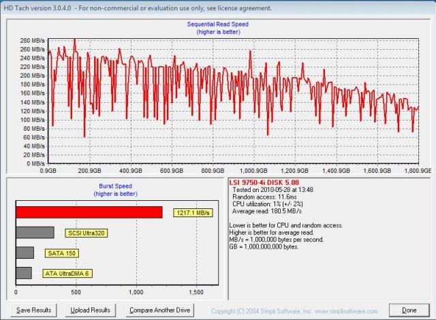Click the SATA 150 label
Image resolution: width=436 pixels, height=320 pixels.
[x=62, y=253]
